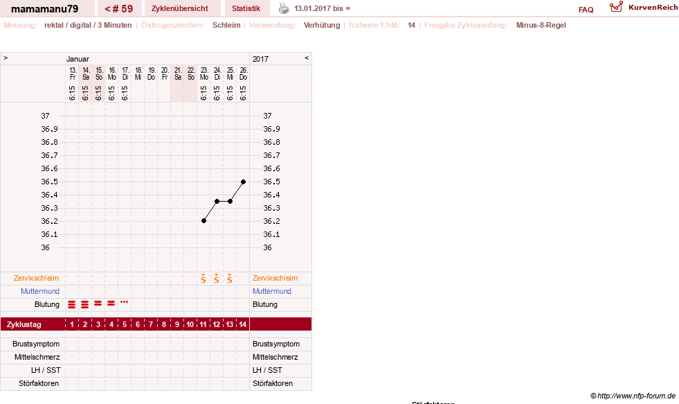Click the left LH / SST row label
The width and height of the screenshot is (679, 404).
(x=46, y=370)
